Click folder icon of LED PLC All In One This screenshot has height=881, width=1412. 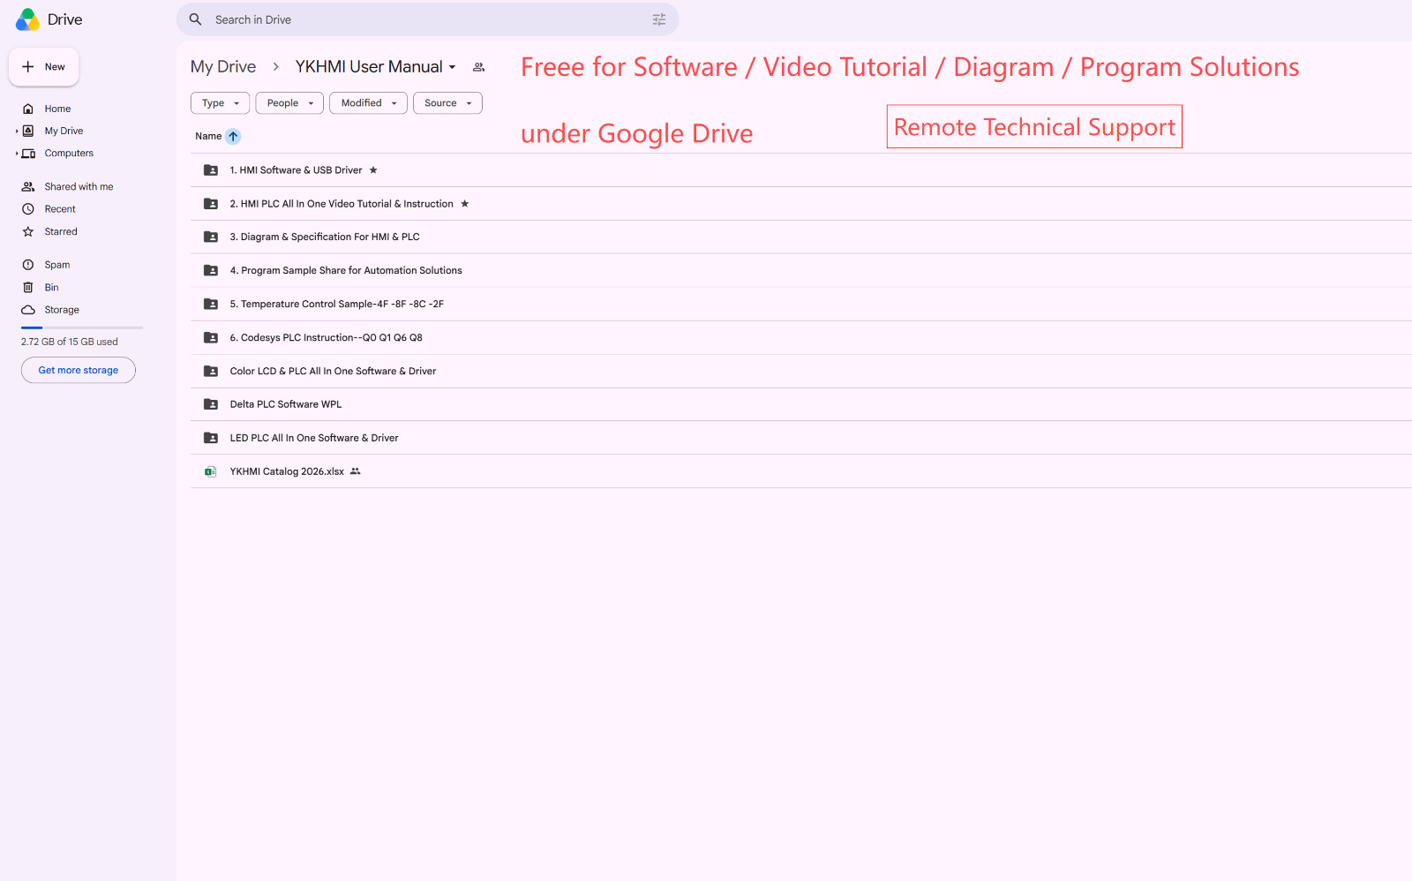point(211,438)
